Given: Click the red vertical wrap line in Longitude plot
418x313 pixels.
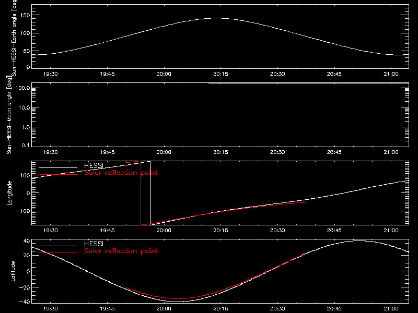Looking at the screenshot, I should [141, 193].
